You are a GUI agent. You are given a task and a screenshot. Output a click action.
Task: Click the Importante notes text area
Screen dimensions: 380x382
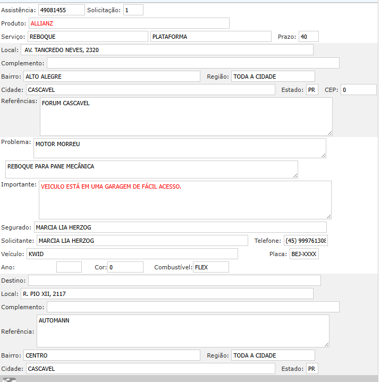(x=184, y=200)
